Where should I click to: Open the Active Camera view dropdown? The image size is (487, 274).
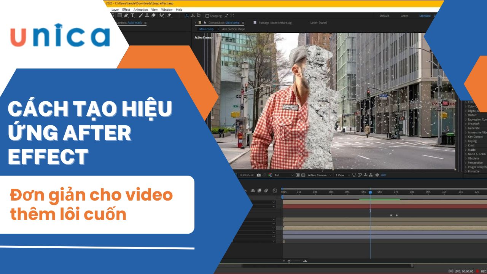click(x=319, y=175)
